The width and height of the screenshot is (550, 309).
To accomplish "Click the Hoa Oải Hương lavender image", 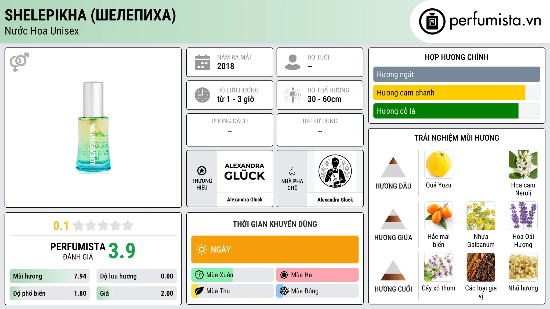I will coord(523,216).
